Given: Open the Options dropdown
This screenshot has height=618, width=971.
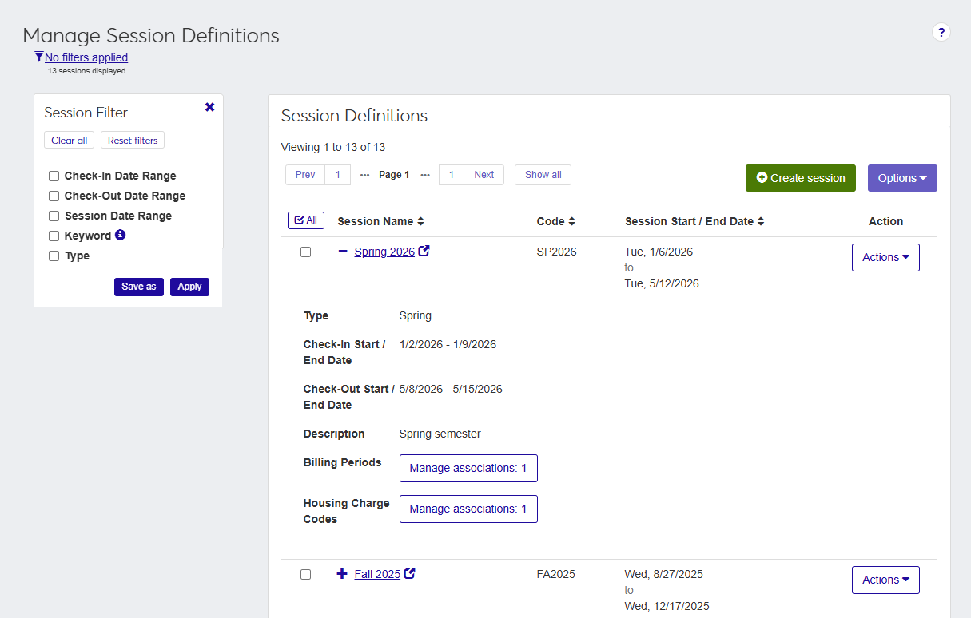Looking at the screenshot, I should click(x=902, y=177).
